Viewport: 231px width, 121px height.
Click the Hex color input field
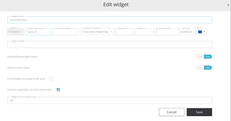pos(188,32)
